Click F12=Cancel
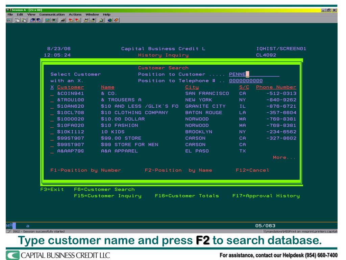This screenshot has height=260, width=346. (x=252, y=170)
